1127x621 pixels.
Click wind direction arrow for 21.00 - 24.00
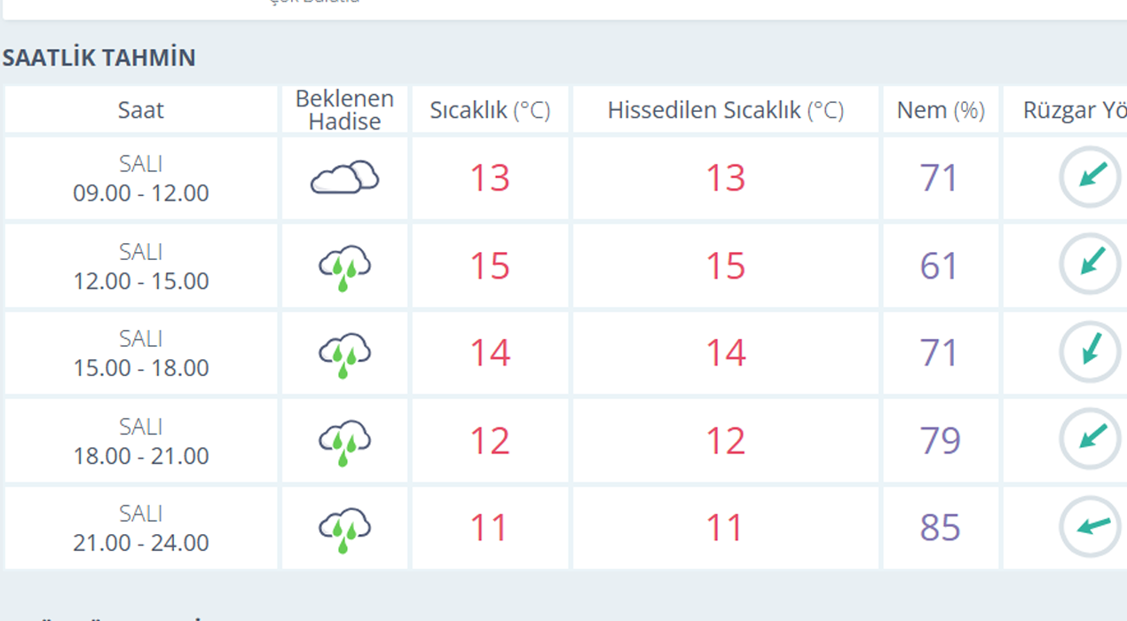pos(1091,527)
